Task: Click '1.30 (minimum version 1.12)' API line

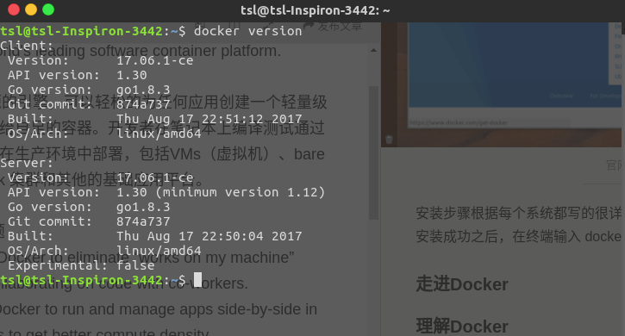Action: click(x=221, y=192)
